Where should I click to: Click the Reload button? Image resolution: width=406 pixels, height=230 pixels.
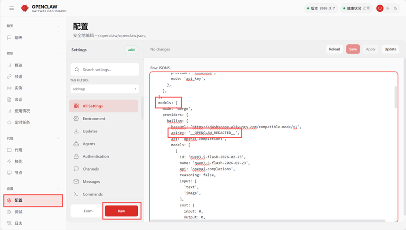click(x=334, y=49)
